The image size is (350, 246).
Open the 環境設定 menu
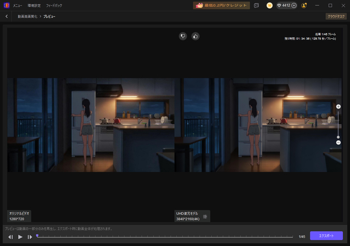point(34,5)
